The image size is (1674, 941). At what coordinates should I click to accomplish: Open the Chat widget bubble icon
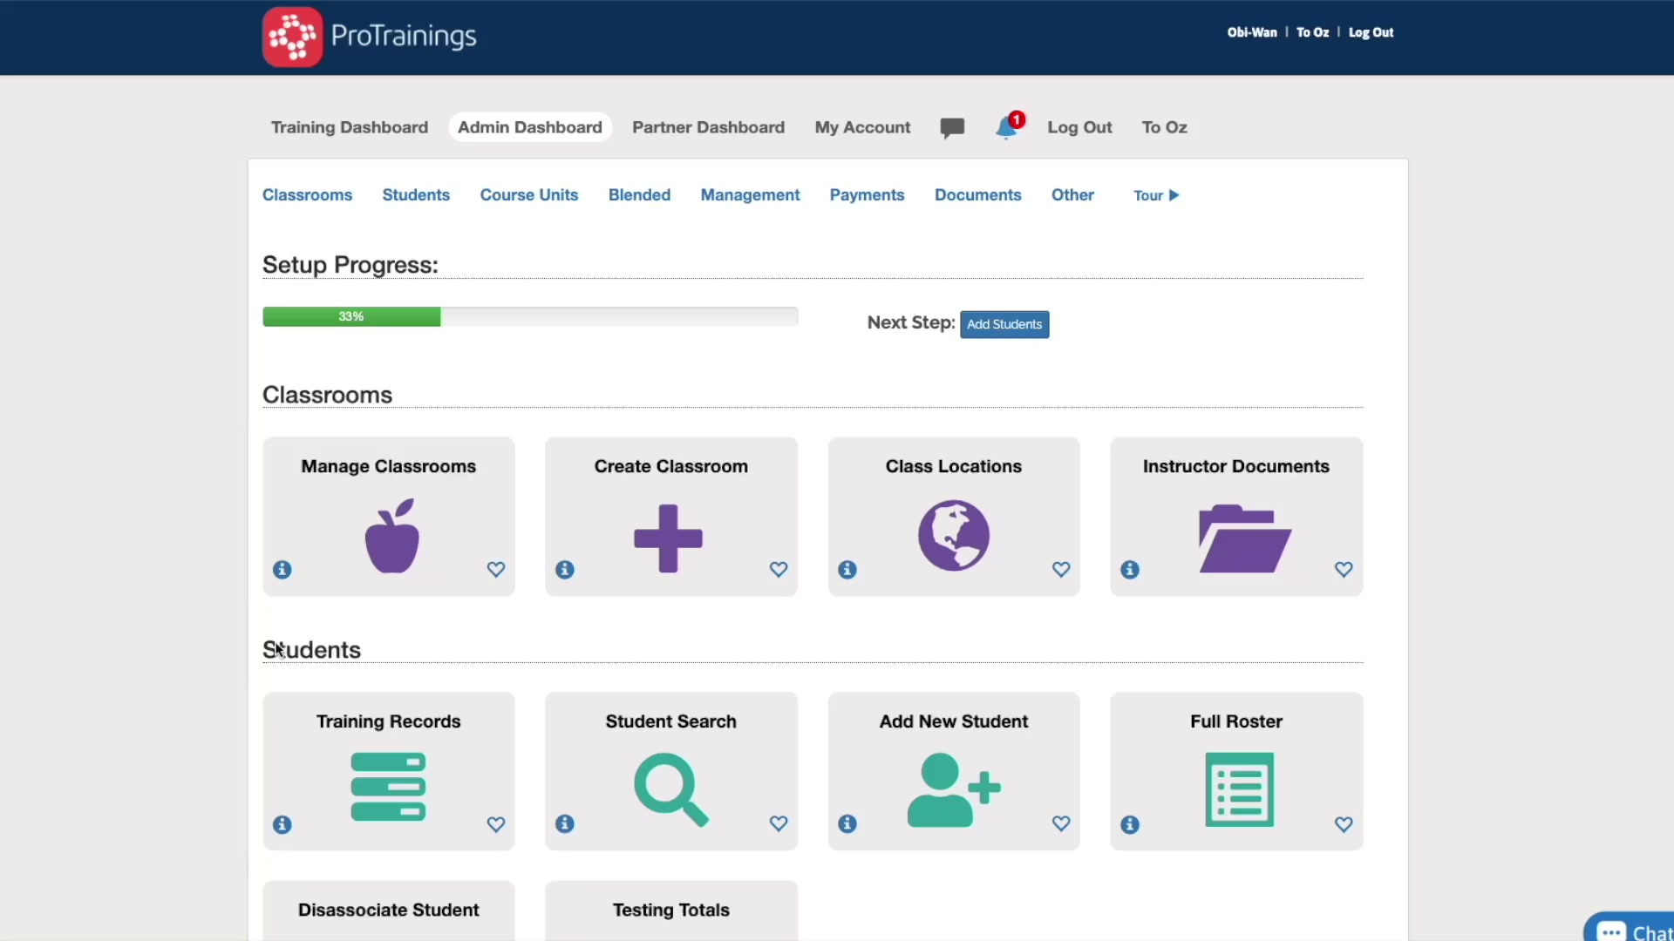pyautogui.click(x=1611, y=931)
